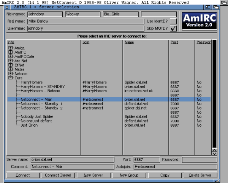The image size is (228, 183).
Task: Expand the AmIRCCafe server group
Action: [x=11, y=56]
